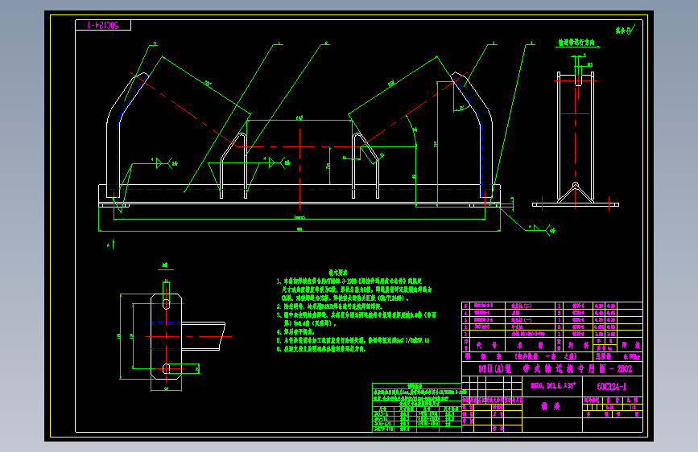The width and height of the screenshot is (698, 452).
Task: Select the total weight cell in parts list
Action: [x=617, y=356]
